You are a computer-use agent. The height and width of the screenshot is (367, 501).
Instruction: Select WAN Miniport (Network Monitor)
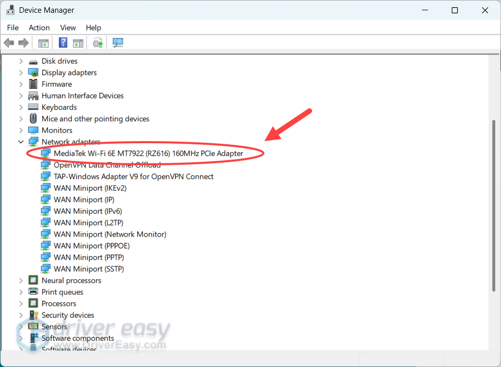tap(110, 234)
